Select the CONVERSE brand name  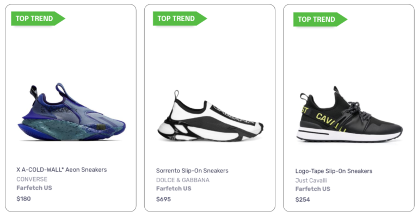[x=32, y=179]
